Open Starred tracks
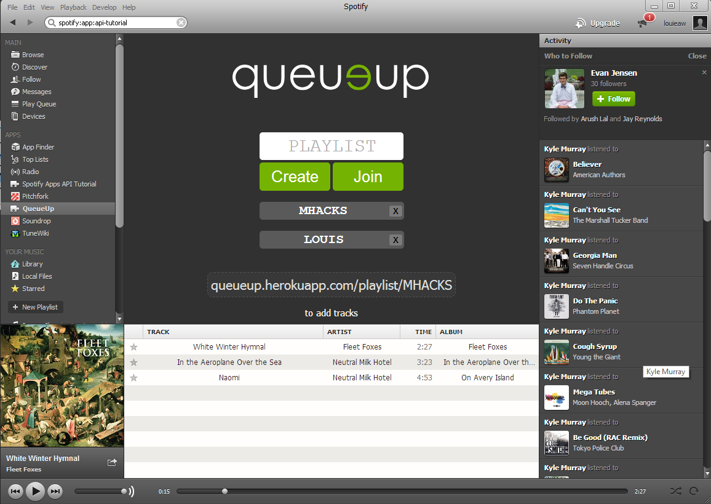Image resolution: width=711 pixels, height=504 pixels. (33, 288)
